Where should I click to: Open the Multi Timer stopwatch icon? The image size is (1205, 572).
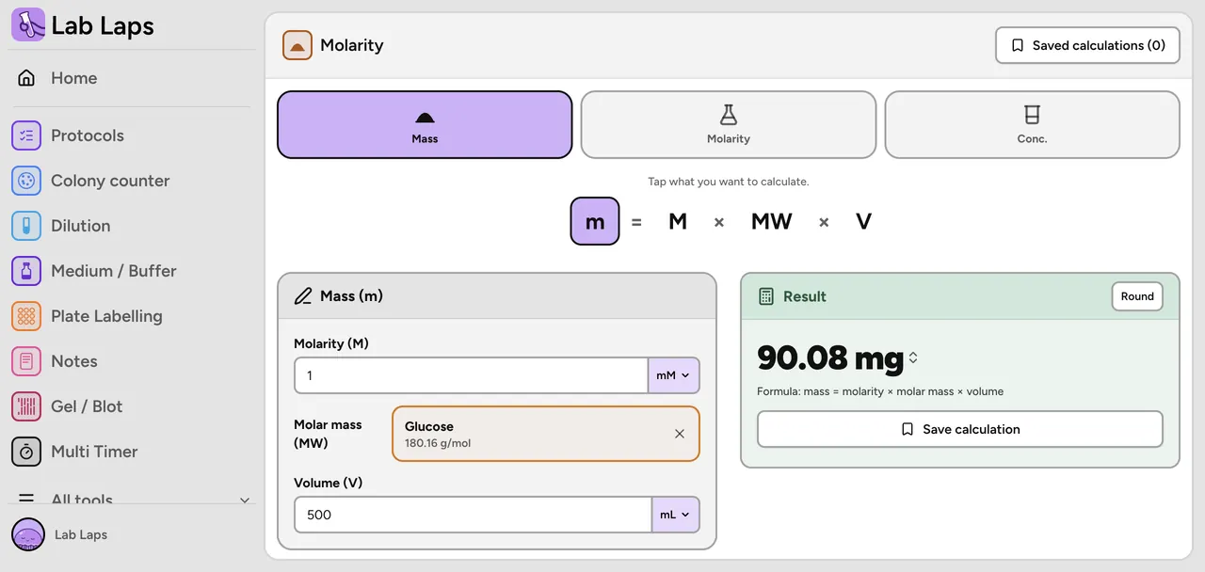[x=26, y=452]
